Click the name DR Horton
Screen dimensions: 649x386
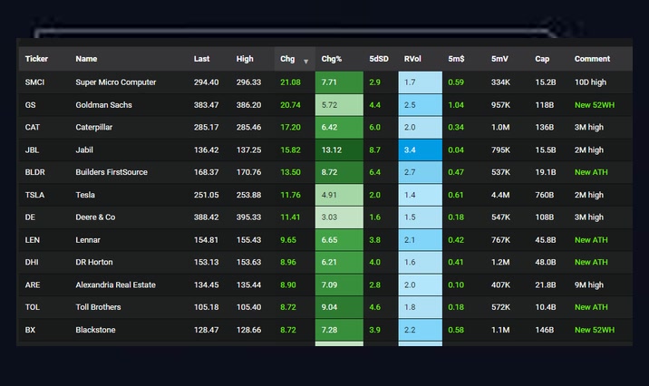94,262
